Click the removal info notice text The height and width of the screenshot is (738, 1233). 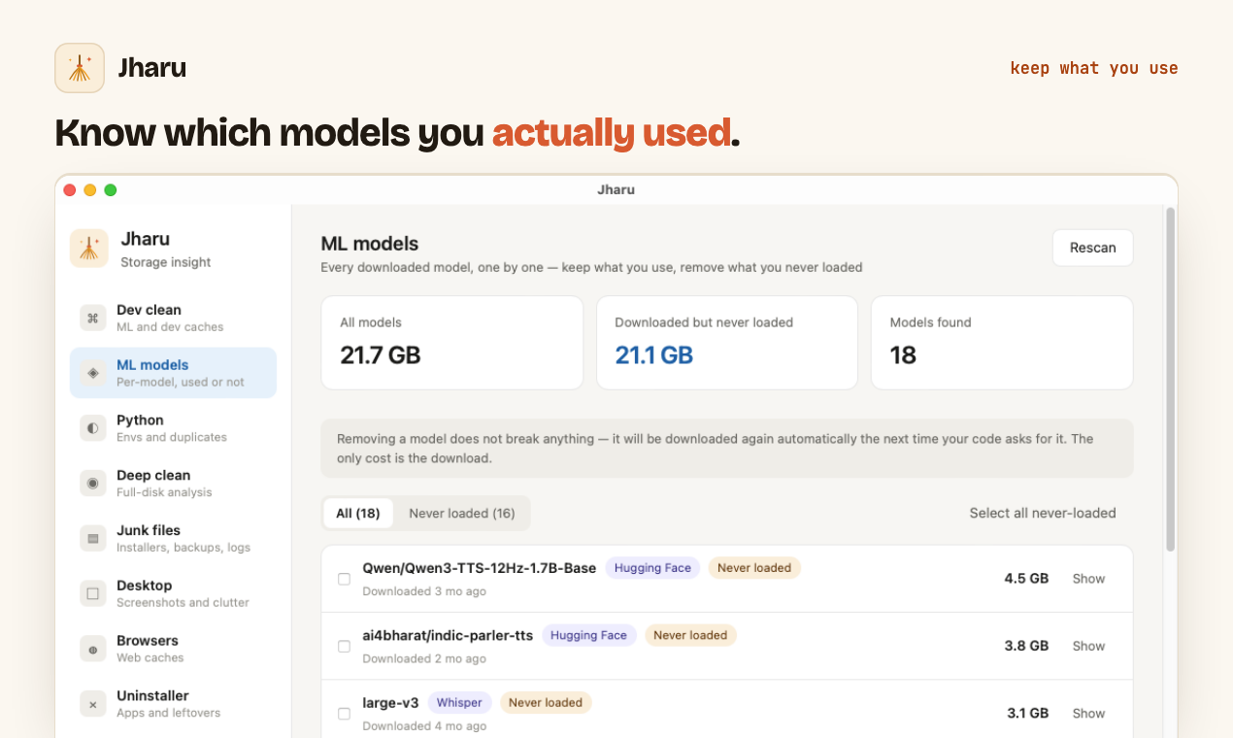716,449
